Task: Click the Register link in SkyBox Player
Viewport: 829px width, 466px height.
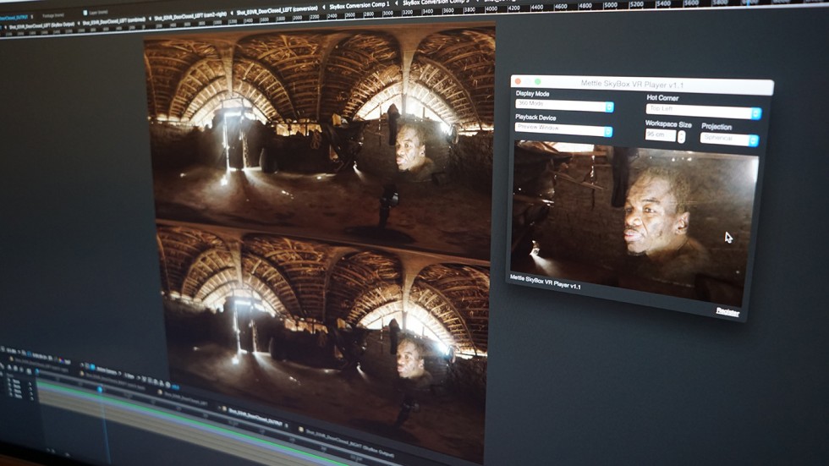Action: coord(727,312)
